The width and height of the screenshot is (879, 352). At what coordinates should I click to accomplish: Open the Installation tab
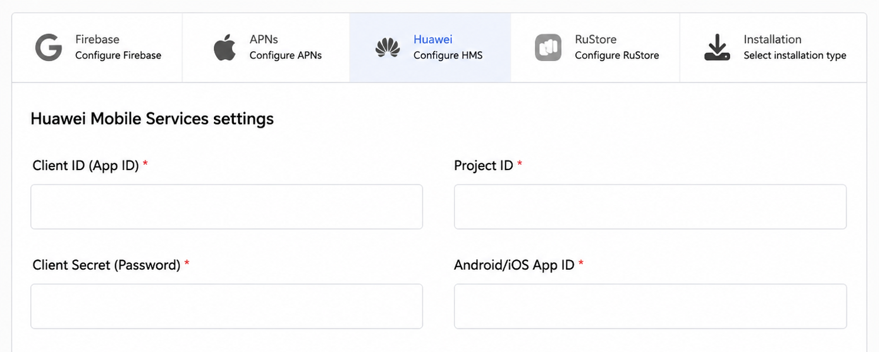click(773, 48)
